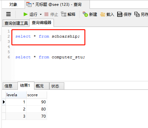This screenshot has width=148, height=128.
Task: Click the current row indicator arrow
Action: coord(4,102)
